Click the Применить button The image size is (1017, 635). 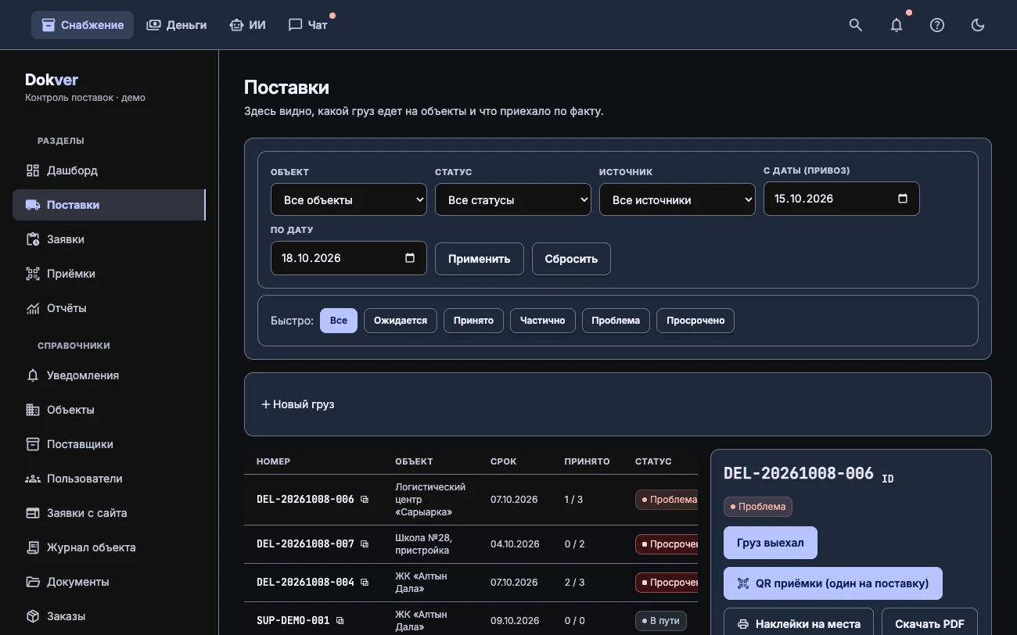(x=480, y=259)
